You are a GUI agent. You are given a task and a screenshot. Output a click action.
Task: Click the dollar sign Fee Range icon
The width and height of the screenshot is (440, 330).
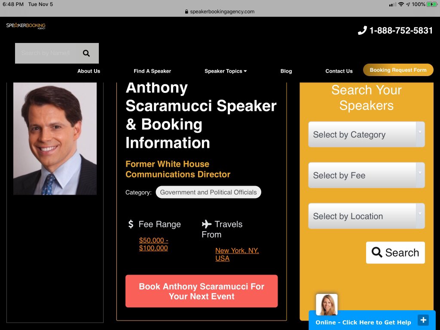click(x=131, y=224)
